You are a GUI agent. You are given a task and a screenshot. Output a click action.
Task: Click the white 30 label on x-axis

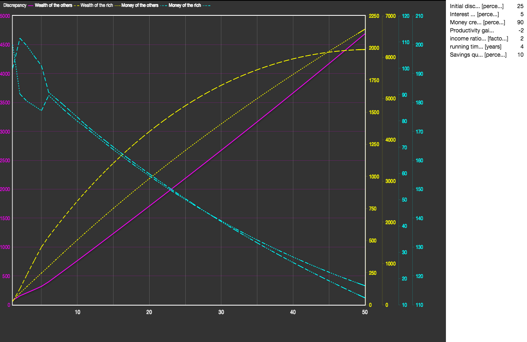[x=221, y=312]
